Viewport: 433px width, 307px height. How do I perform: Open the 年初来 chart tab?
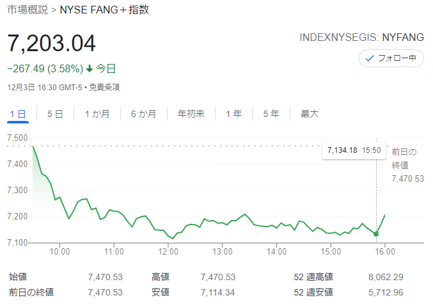click(x=191, y=114)
